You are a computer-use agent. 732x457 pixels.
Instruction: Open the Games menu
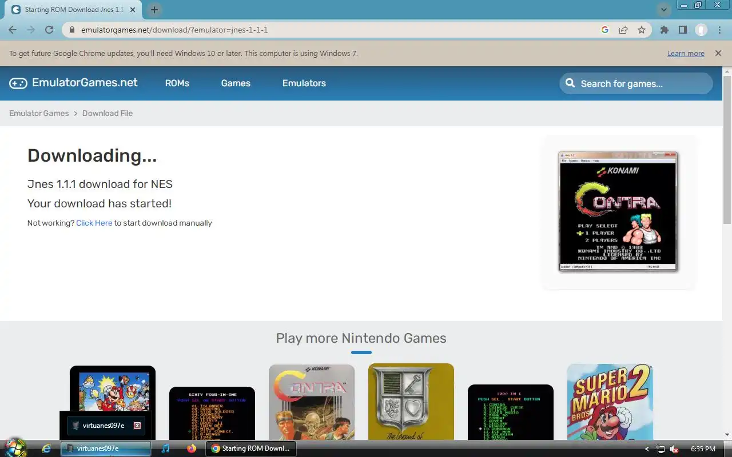point(236,83)
